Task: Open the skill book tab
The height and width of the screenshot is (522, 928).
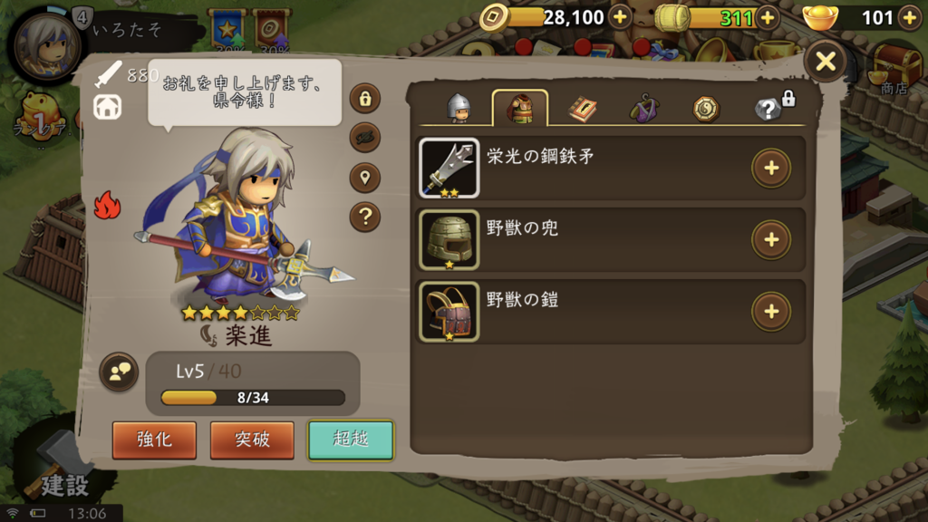Action: [x=583, y=109]
